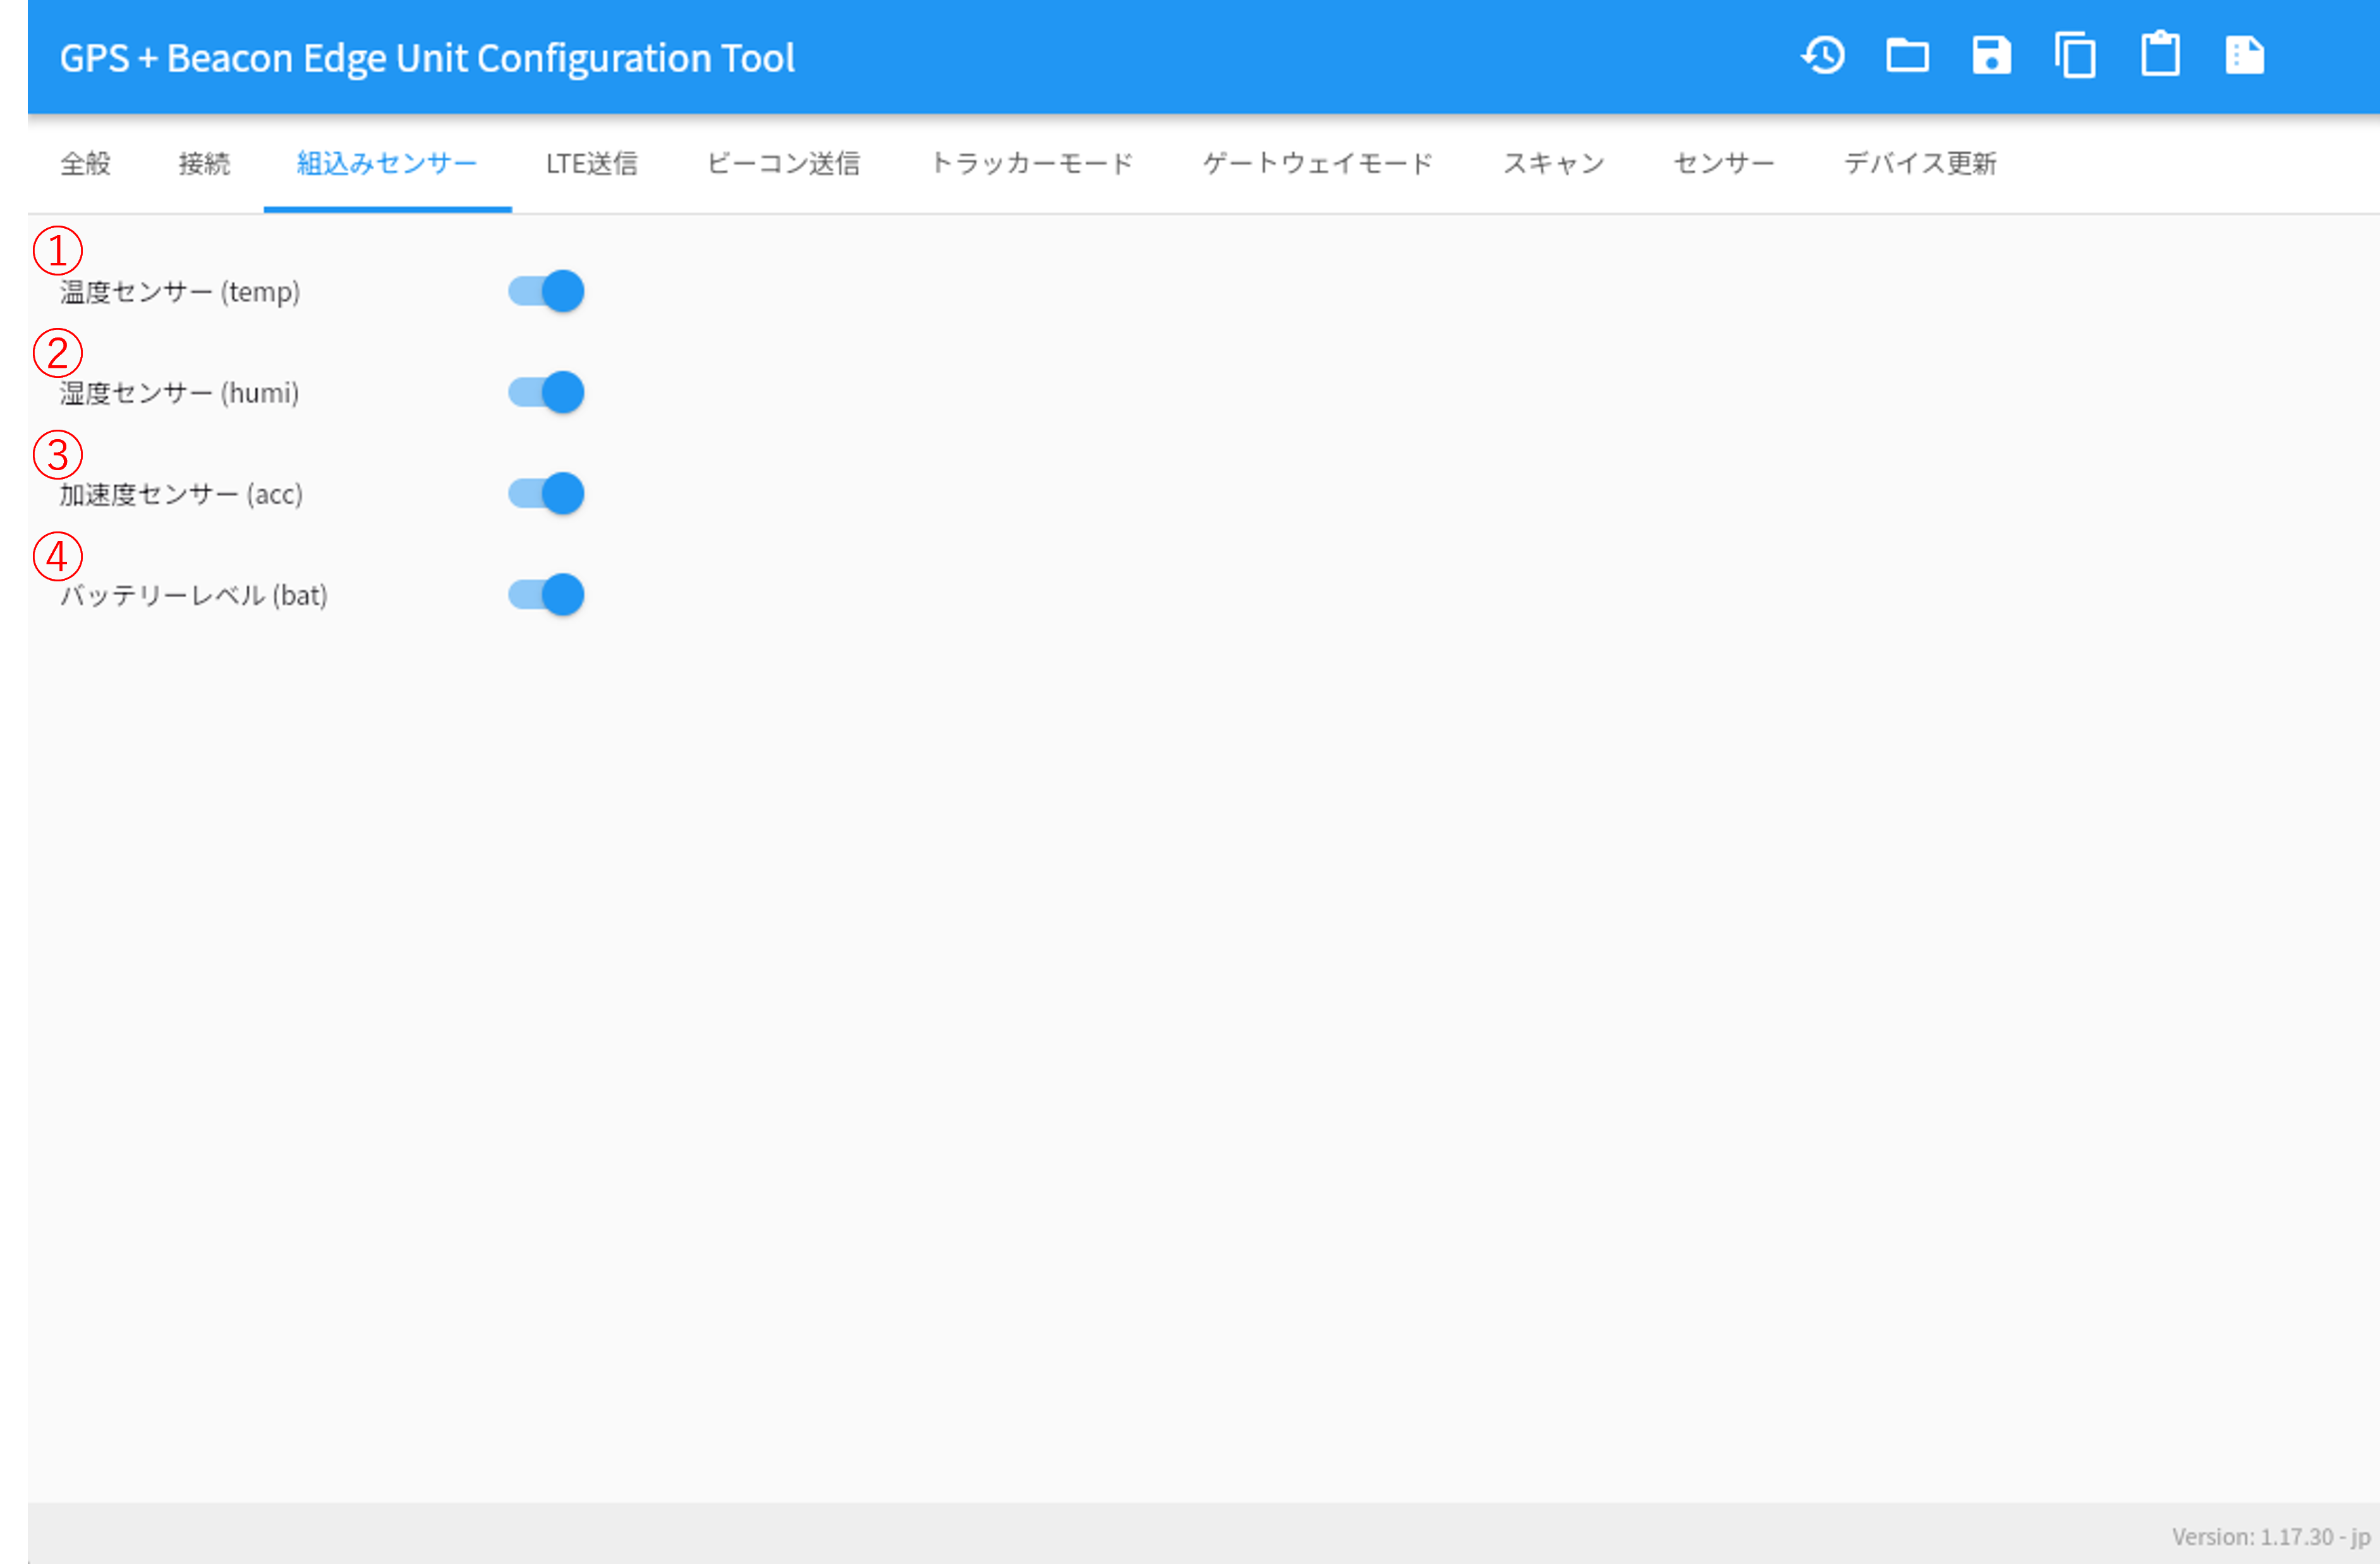The height and width of the screenshot is (1564, 2380).
Task: Turn off the バッテリーレベル (bat) switch
Action: (546, 595)
